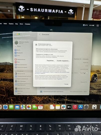Click Служба поддержки… button
Image resolution: width=101 pixels, height=135 pixels.
[x=63, y=61]
